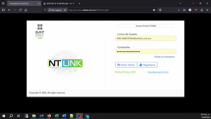The image size is (211, 119).
Task: Open the Descarga nuestro SLA link
Action: 158,72
